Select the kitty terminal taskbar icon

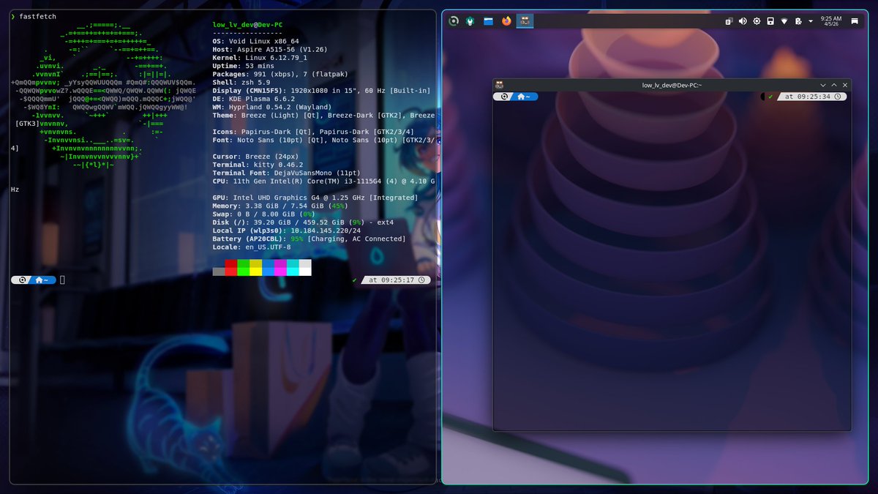point(525,21)
